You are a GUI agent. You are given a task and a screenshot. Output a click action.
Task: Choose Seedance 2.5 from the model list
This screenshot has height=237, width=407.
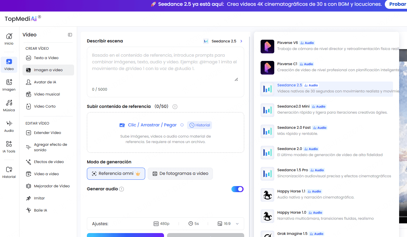[x=327, y=89]
